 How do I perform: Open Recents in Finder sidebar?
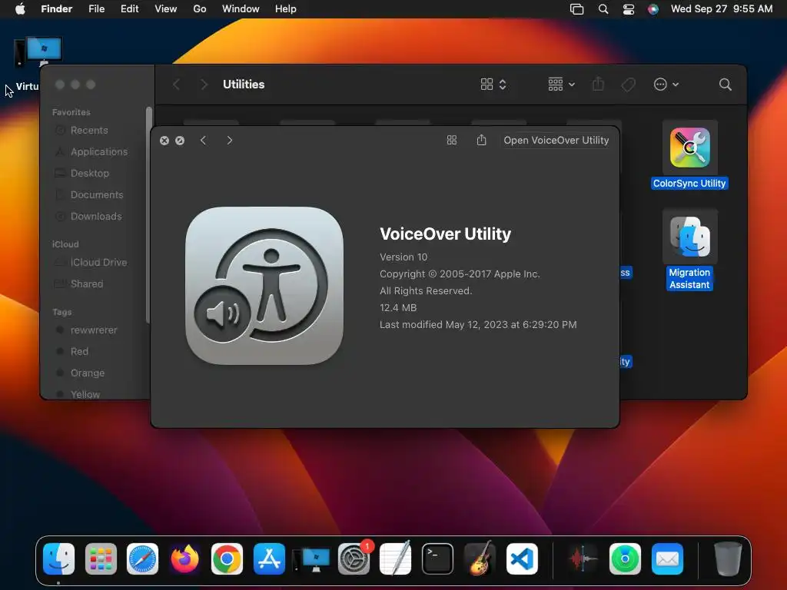89,131
